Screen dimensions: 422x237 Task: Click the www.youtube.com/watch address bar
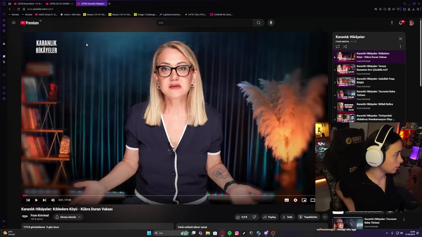pos(40,9)
